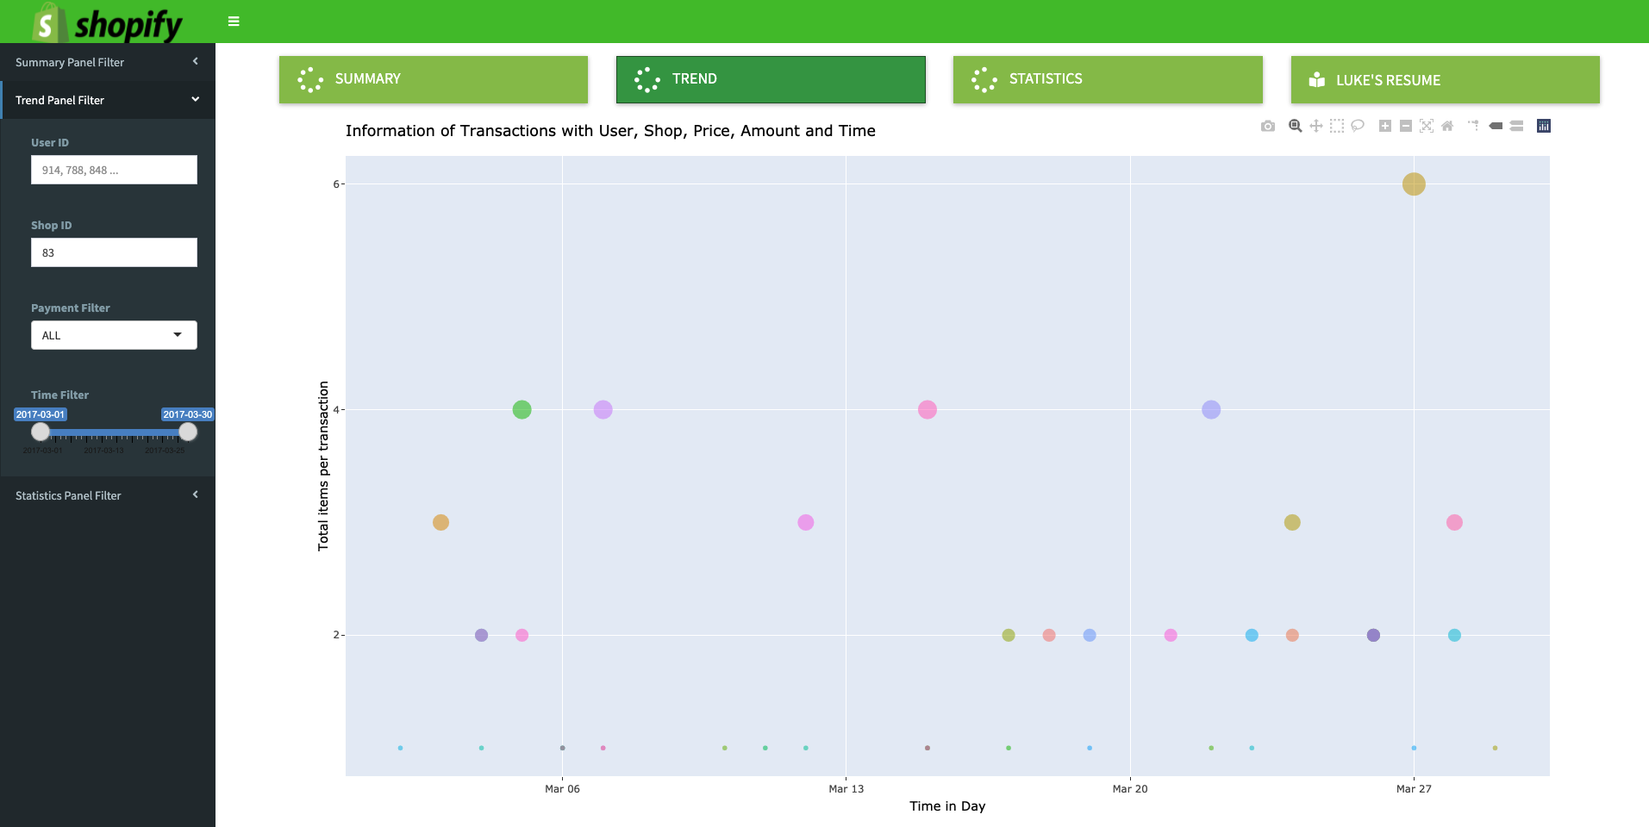The width and height of the screenshot is (1649, 827).
Task: Click the pink 4-item point after Mar 13
Action: click(928, 409)
